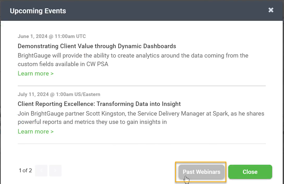Click the June 1, 2024 date line
Image resolution: width=284 pixels, height=184 pixels.
click(x=52, y=36)
